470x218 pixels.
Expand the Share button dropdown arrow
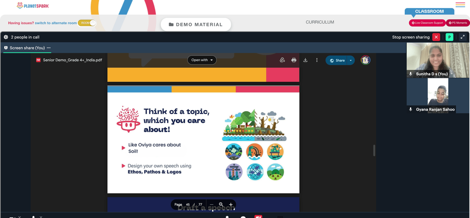[x=351, y=60]
